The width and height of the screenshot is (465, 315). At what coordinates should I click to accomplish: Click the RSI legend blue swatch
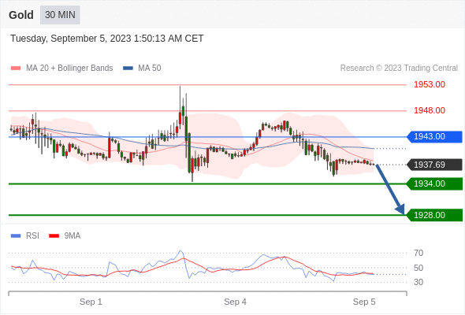[16, 236]
